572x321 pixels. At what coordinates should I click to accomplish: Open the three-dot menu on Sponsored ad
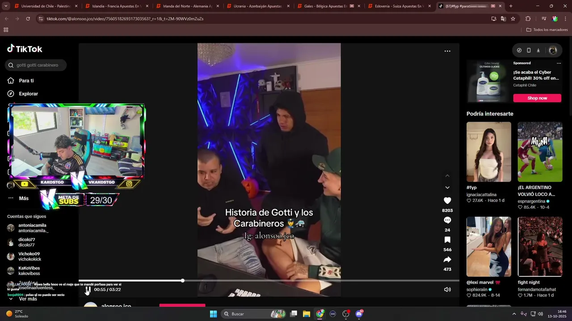tap(559, 63)
